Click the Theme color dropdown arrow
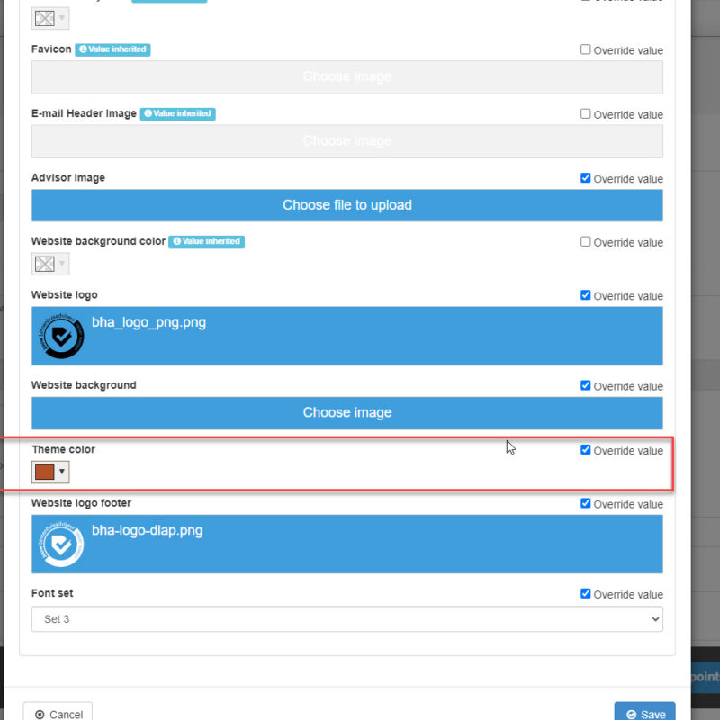Viewport: 720px width, 720px height. 62,472
